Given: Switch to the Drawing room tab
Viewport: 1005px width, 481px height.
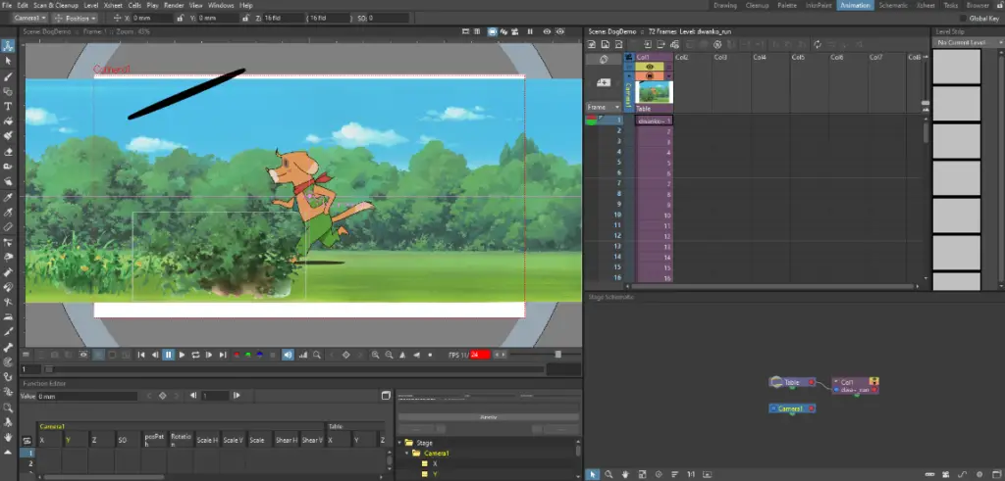Looking at the screenshot, I should (725, 5).
